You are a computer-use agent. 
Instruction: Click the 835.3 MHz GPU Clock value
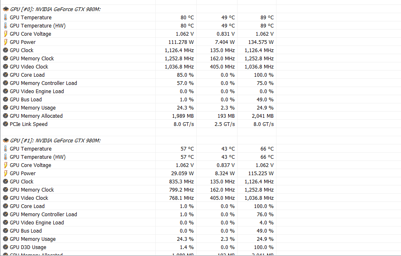click(181, 181)
